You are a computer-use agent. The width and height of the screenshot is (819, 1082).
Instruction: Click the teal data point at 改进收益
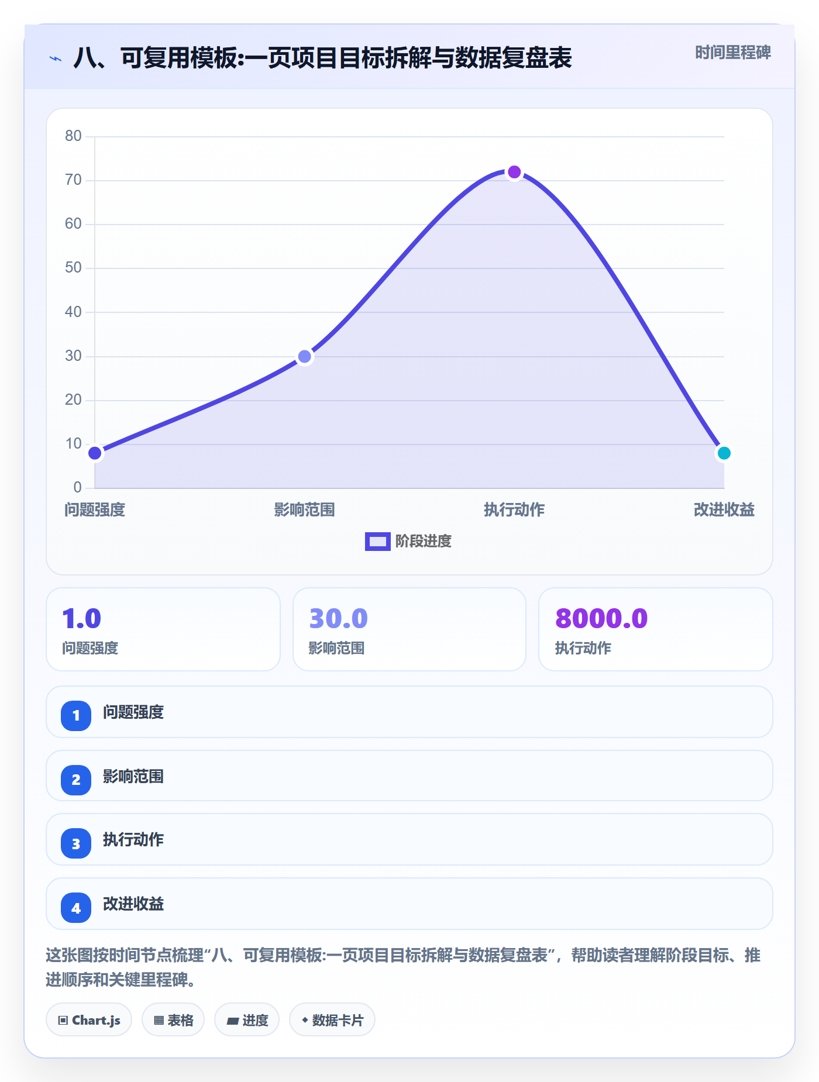(x=724, y=453)
